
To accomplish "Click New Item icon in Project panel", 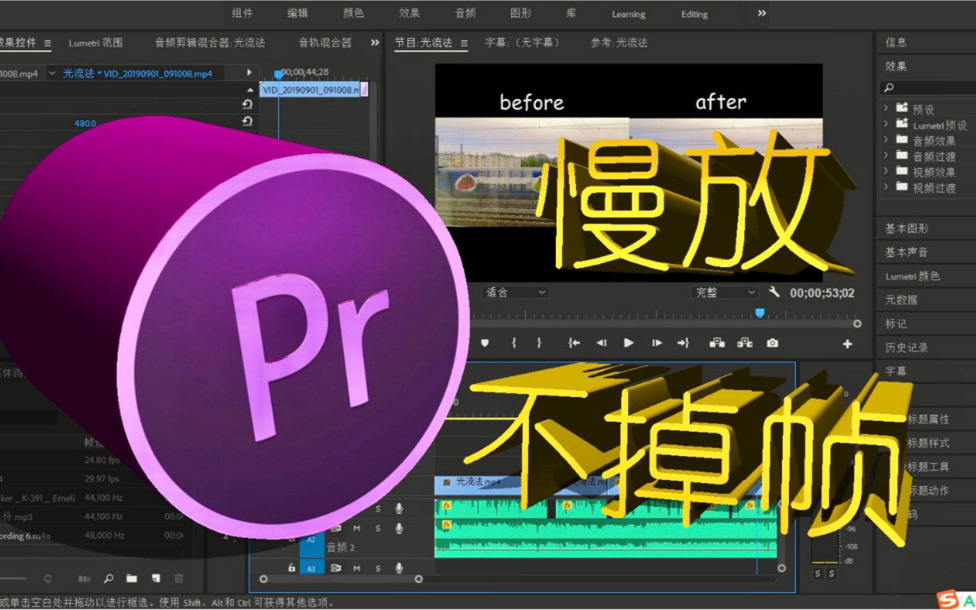I will coord(156,578).
